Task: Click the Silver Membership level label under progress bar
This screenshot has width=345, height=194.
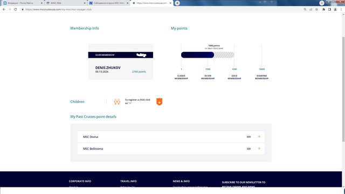Action: [x=208, y=77]
